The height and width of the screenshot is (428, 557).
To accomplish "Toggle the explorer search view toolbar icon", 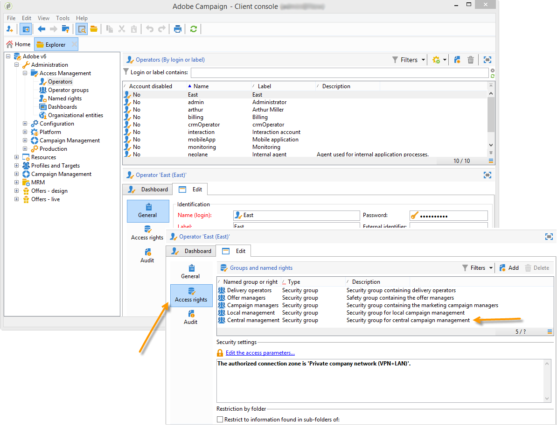I will pos(82,29).
